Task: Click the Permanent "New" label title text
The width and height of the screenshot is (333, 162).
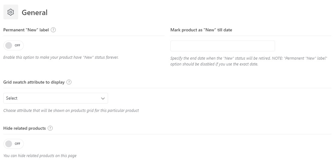Action: point(26,30)
